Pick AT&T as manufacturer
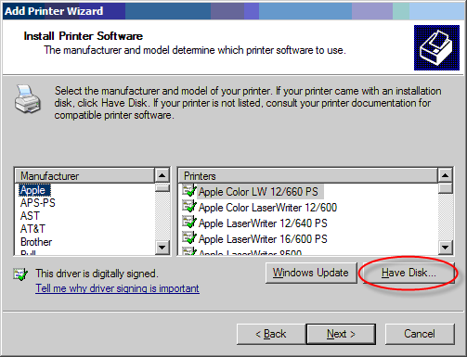 pyautogui.click(x=32, y=229)
